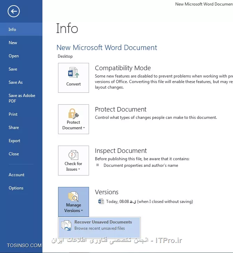
Task: Click the back arrow circle icon
Action: [x=14, y=11]
